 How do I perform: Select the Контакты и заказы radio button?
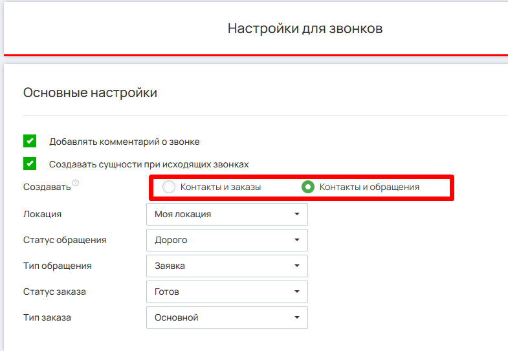pos(169,187)
